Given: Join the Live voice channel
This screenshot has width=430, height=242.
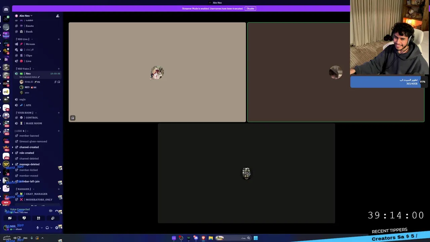Looking at the screenshot, I should (37, 61).
